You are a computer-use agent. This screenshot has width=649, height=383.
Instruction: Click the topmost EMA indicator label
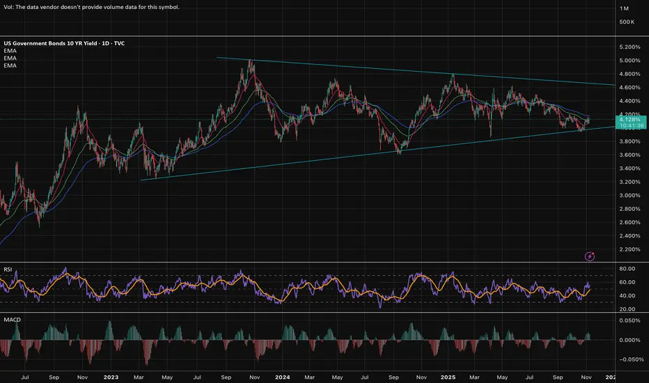coord(10,52)
